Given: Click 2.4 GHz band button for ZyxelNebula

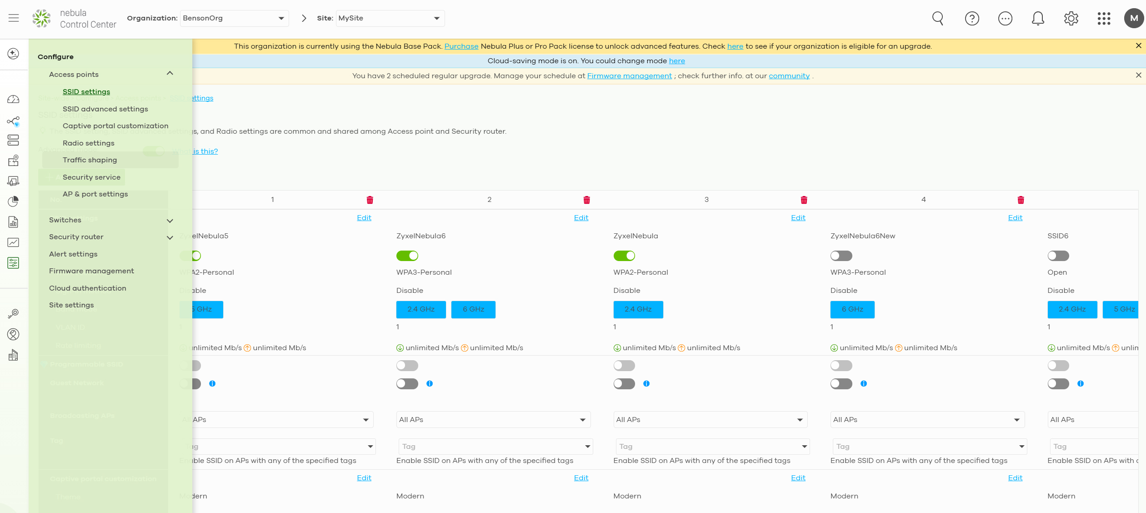Looking at the screenshot, I should pos(638,309).
